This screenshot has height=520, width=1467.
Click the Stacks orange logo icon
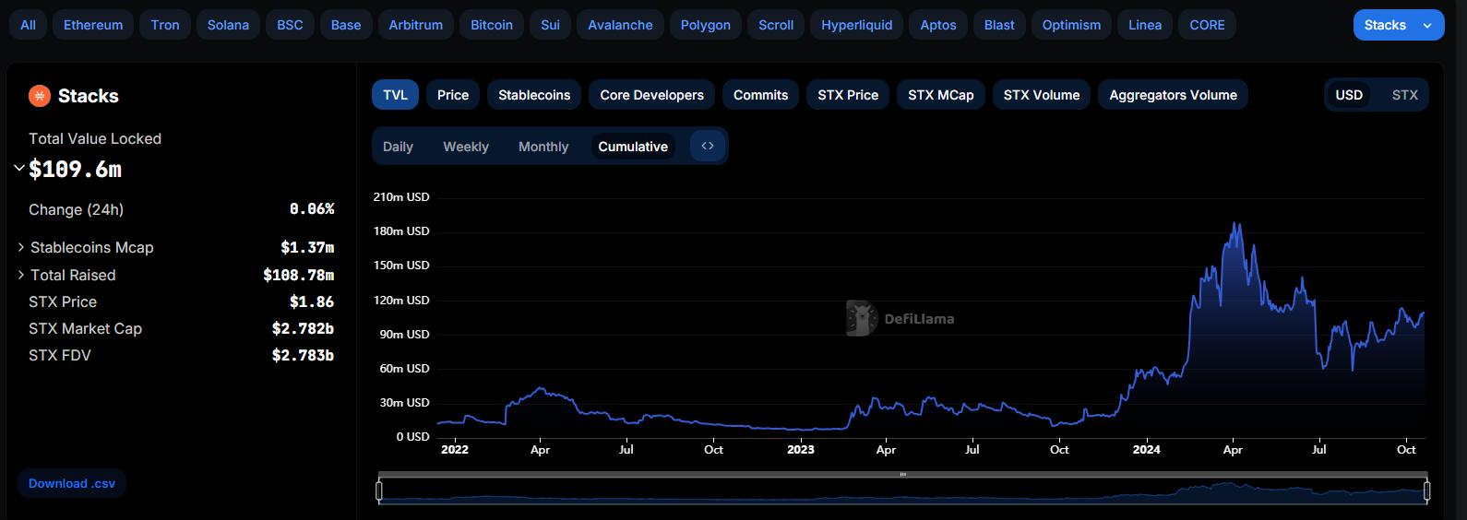click(40, 96)
